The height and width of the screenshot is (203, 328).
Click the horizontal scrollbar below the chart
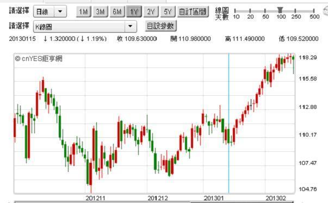pyautogui.click(x=154, y=202)
